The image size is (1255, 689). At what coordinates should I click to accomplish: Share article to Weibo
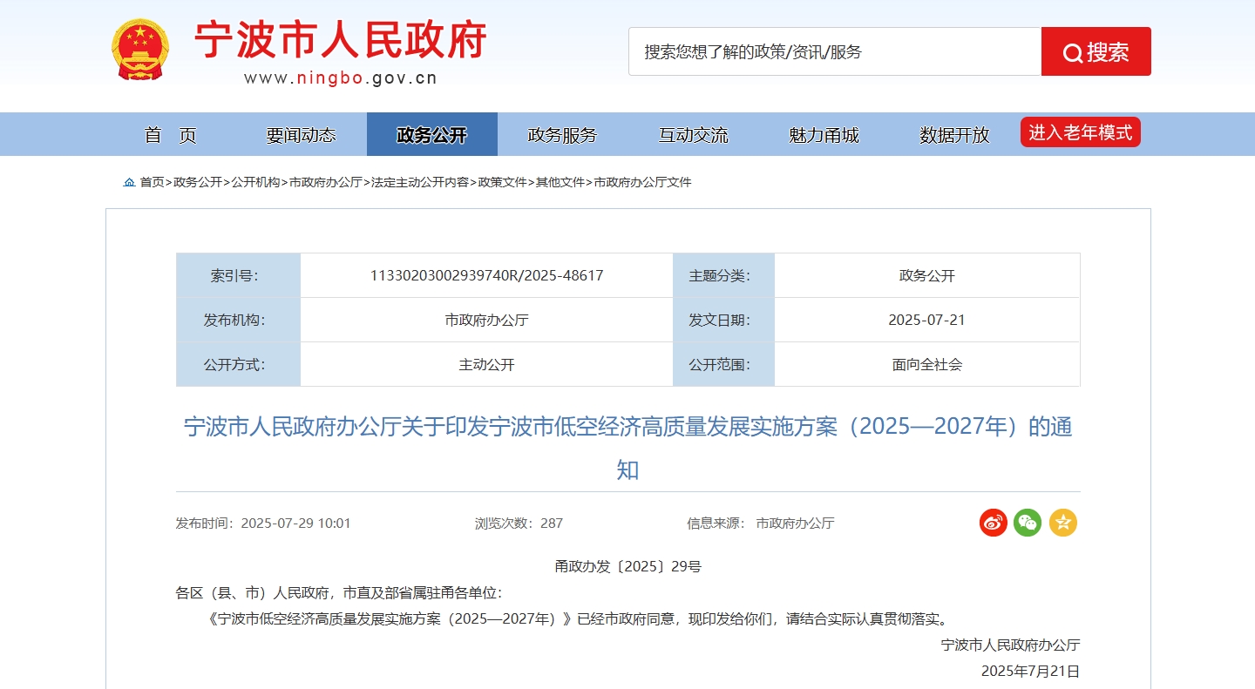pos(993,523)
